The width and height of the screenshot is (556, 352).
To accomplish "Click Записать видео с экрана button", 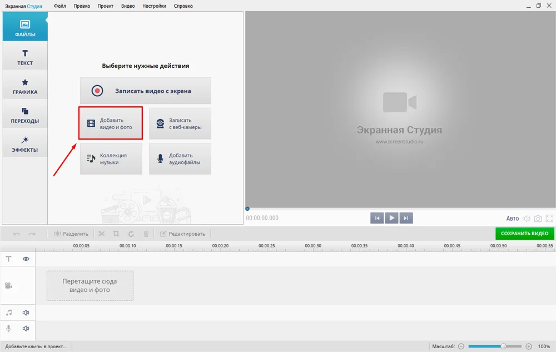I will pyautogui.click(x=145, y=91).
